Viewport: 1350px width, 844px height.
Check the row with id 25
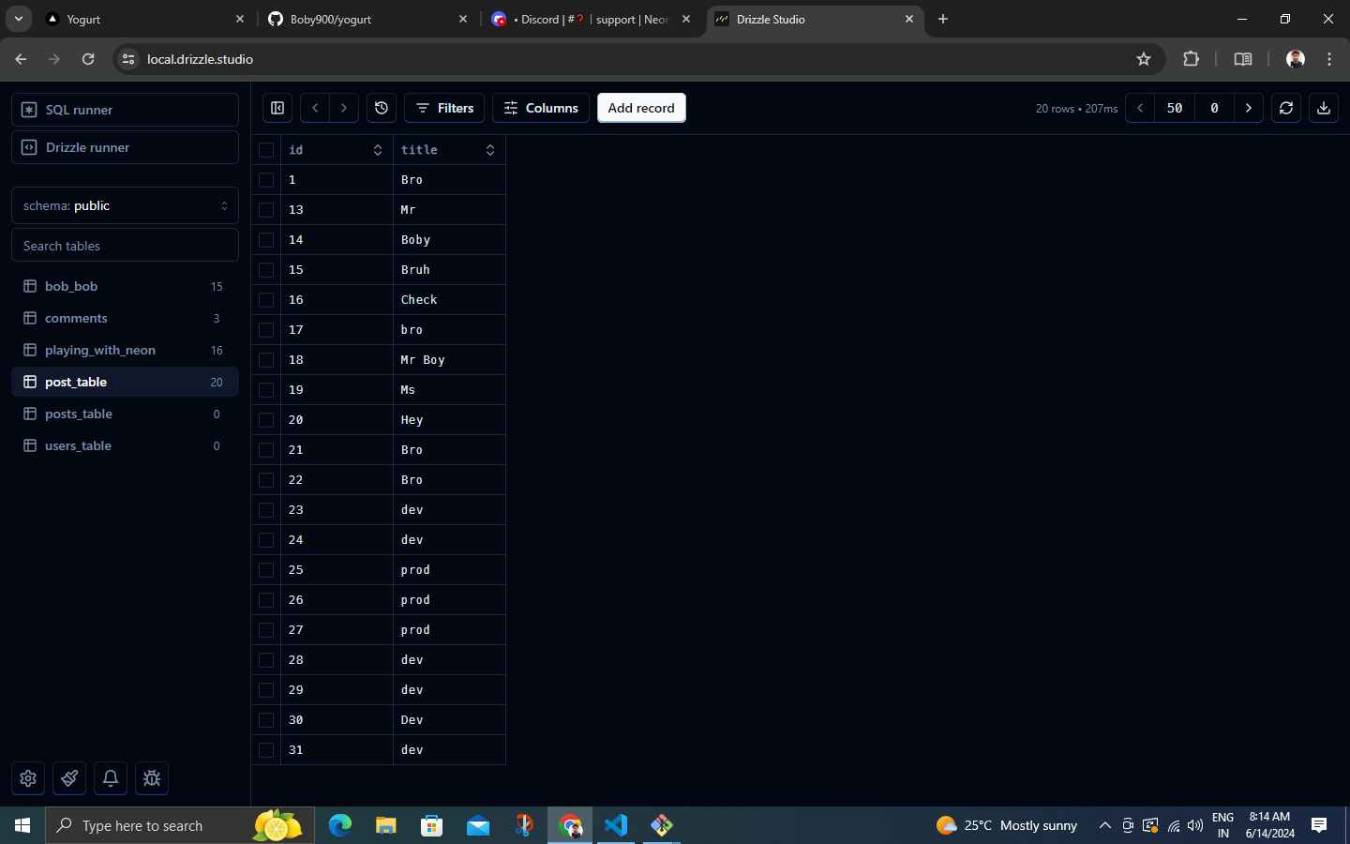pos(266,570)
